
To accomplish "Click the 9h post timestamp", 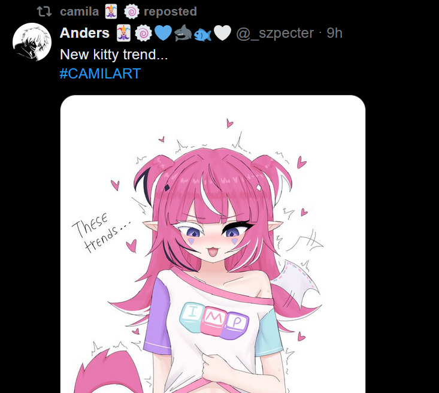I will tap(334, 33).
